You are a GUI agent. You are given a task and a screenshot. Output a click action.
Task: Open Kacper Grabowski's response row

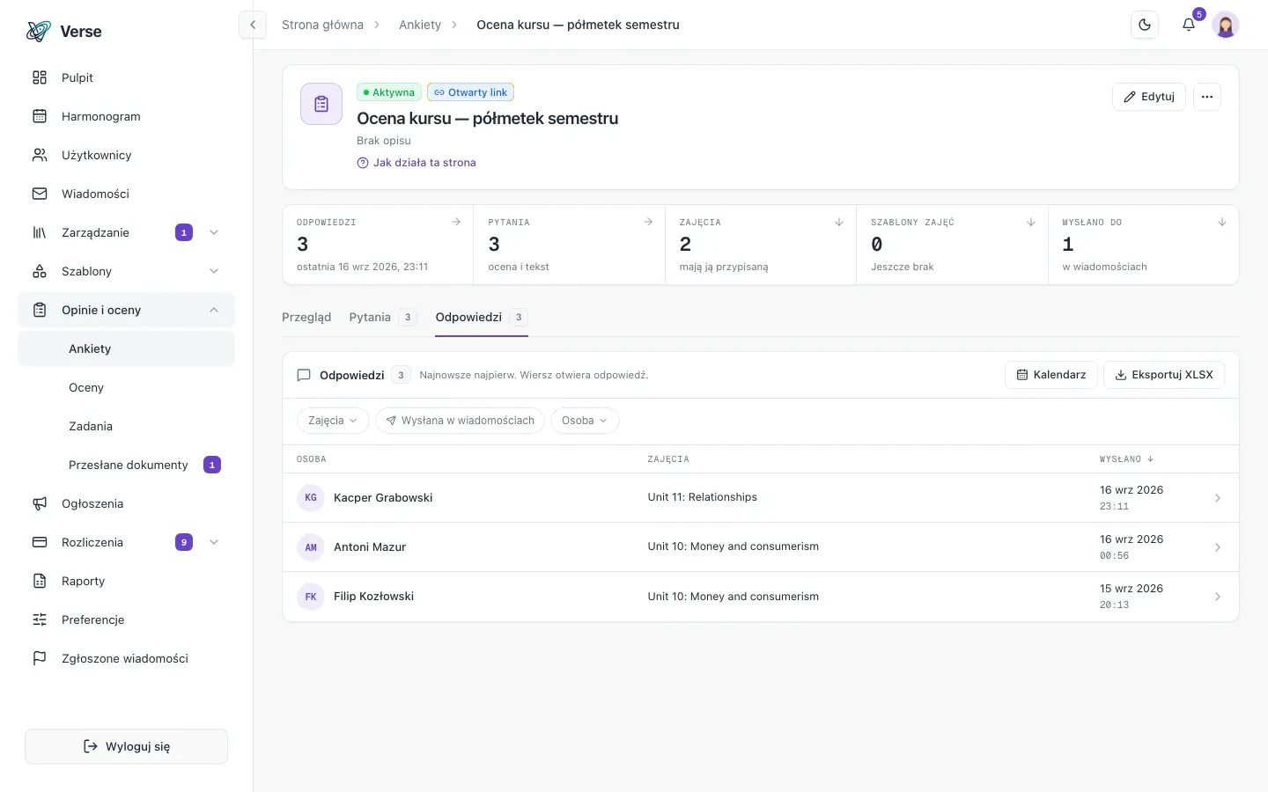pos(761,498)
